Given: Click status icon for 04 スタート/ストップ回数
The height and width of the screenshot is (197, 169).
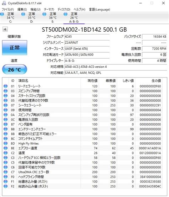Looking at the screenshot, I should [6, 96].
